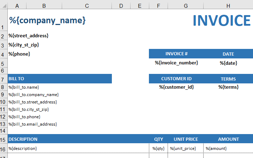This screenshot has width=253, height=158.
Task: Select row 4 header
Action: pyautogui.click(x=4, y=54)
